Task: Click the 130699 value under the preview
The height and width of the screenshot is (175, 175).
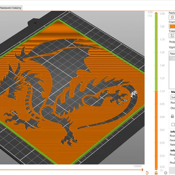Action: (x=137, y=166)
